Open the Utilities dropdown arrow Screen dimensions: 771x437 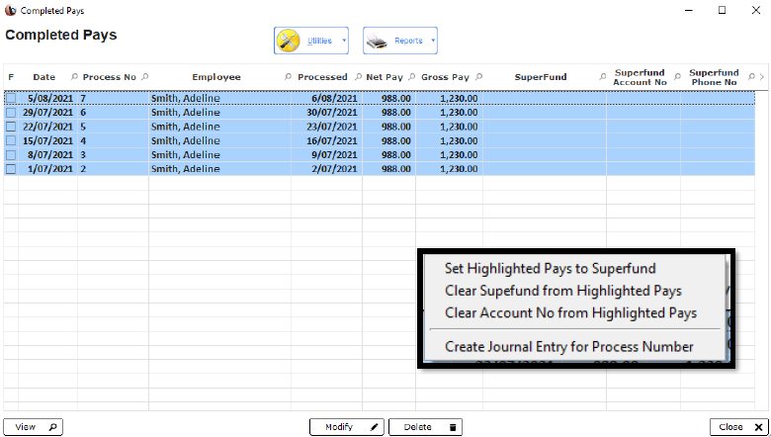coord(344,41)
